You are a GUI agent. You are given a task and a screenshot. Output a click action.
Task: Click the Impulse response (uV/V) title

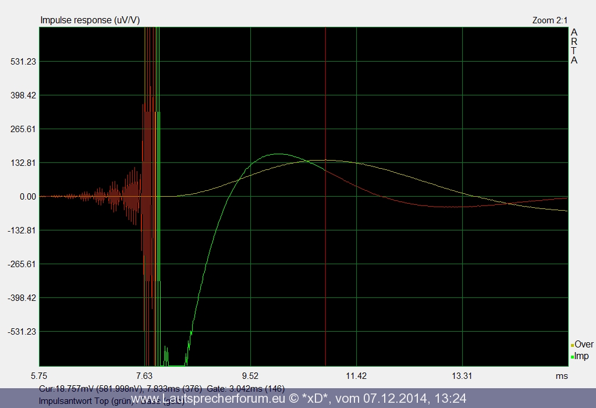click(90, 20)
